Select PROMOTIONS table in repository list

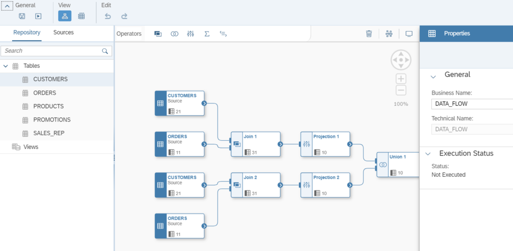point(52,120)
